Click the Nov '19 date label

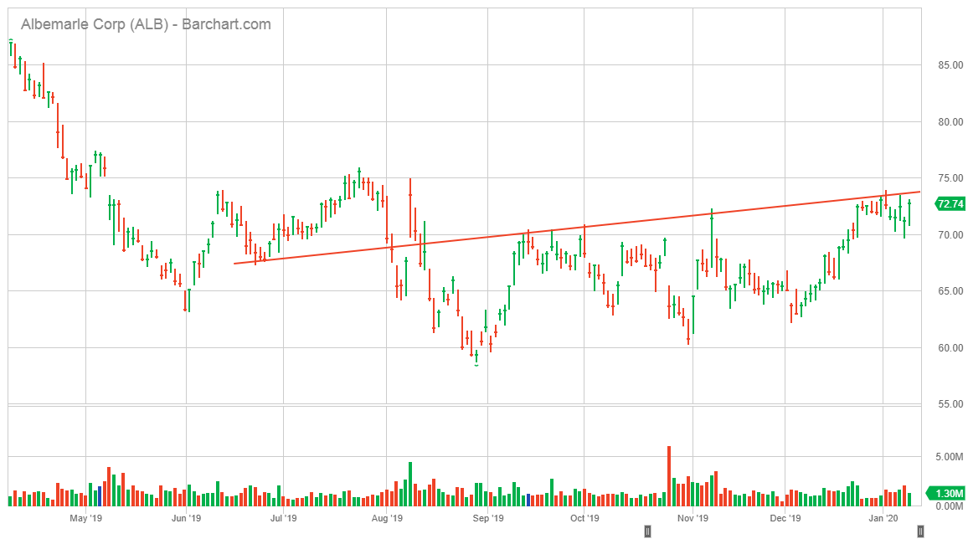click(x=693, y=518)
